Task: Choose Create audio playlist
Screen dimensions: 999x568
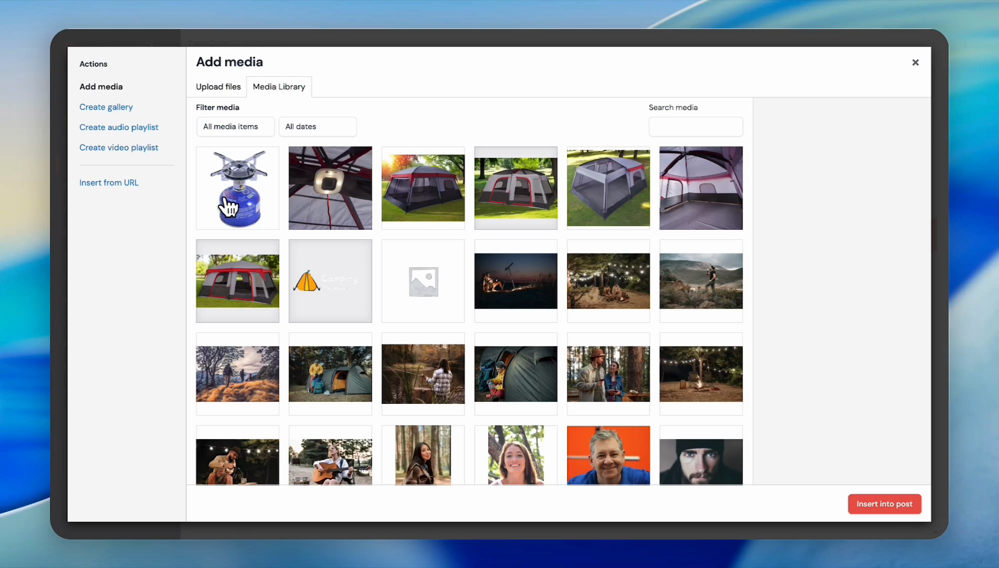Action: tap(119, 127)
